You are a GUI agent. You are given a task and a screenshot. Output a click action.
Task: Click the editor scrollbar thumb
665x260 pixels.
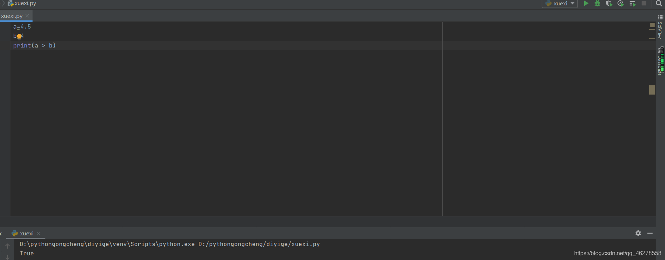652,90
